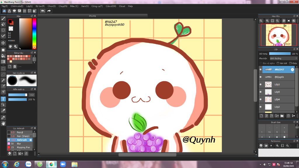The image size is (299, 168).
Task: Select the Pen (Sharp) brush
Action: pyautogui.click(x=20, y=136)
